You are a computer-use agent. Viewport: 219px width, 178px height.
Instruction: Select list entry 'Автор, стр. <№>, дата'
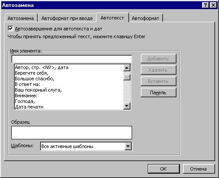[x=69, y=67]
